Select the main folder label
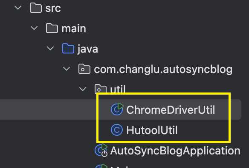The image size is (249, 168). tap(74, 28)
